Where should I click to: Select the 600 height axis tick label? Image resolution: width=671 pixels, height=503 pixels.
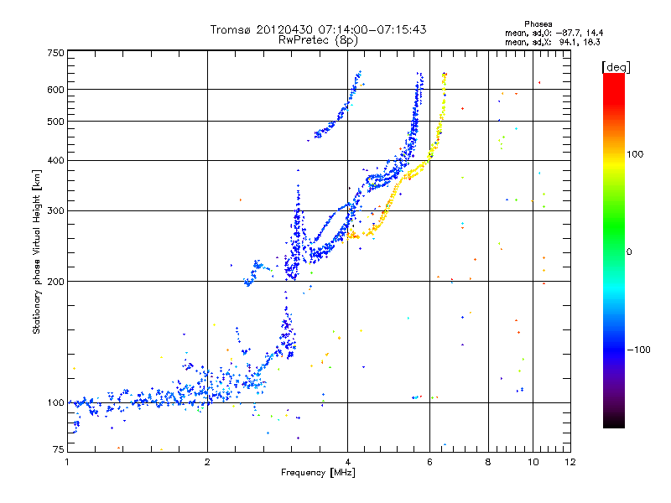56,90
